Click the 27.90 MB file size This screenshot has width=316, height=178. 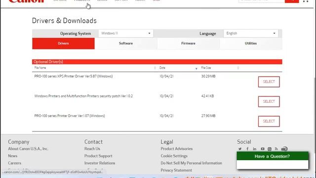(208, 116)
